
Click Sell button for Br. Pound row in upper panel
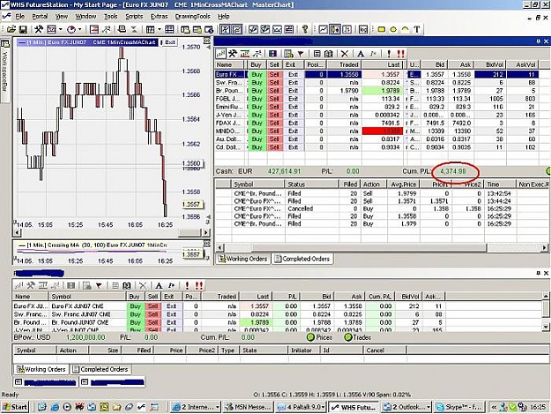coord(274,91)
